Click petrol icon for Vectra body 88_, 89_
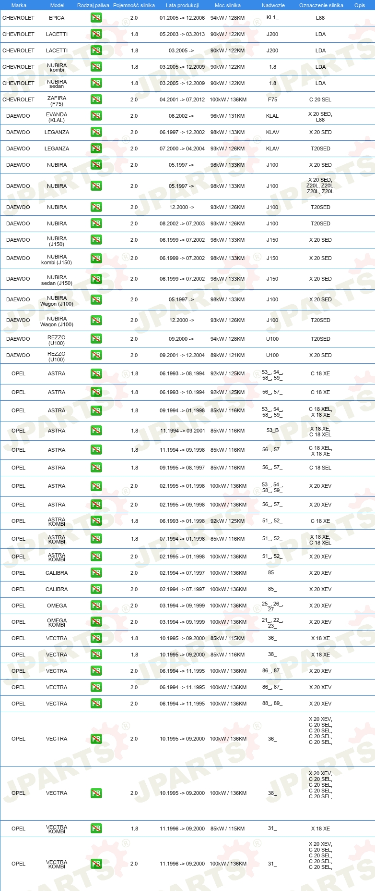The height and width of the screenshot is (891, 375). 96,704
